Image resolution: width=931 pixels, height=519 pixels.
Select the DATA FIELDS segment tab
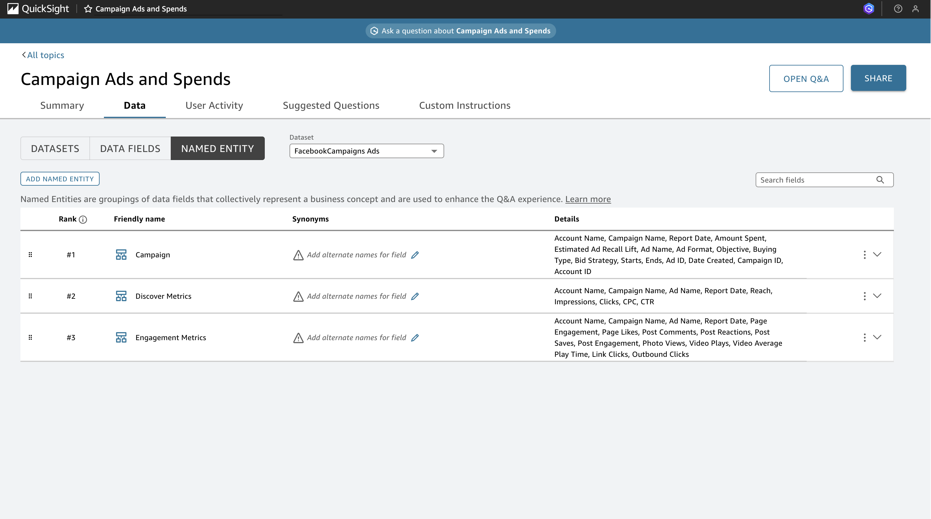point(130,148)
